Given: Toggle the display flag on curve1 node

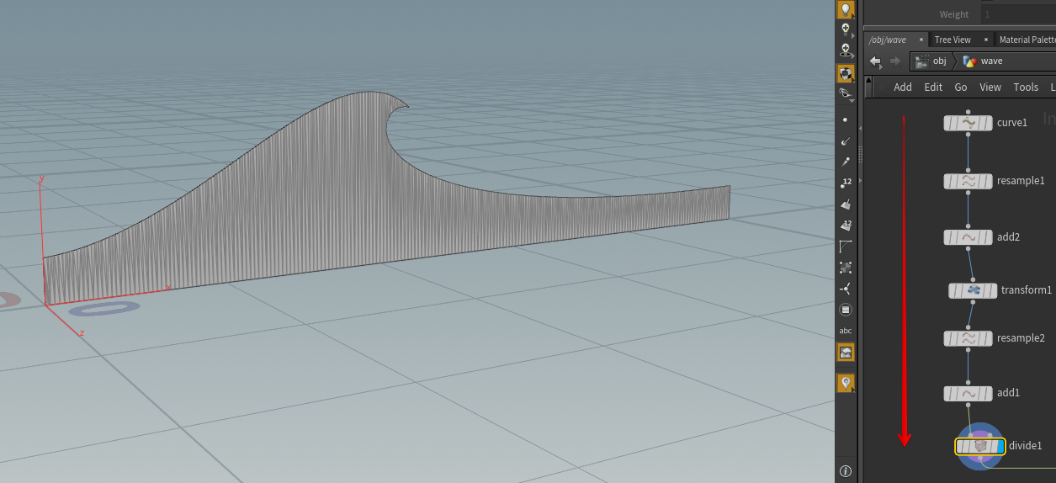Looking at the screenshot, I should pos(988,123).
